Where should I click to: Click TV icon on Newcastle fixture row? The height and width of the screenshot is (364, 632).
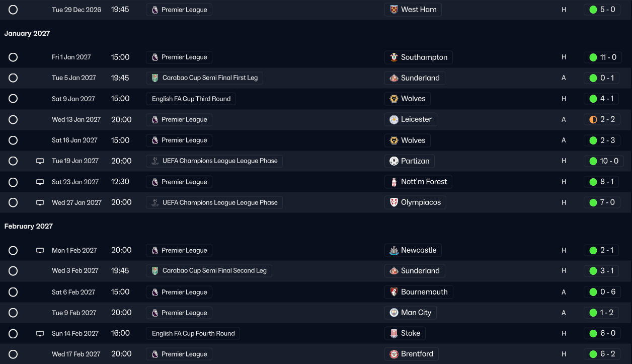[x=40, y=251]
